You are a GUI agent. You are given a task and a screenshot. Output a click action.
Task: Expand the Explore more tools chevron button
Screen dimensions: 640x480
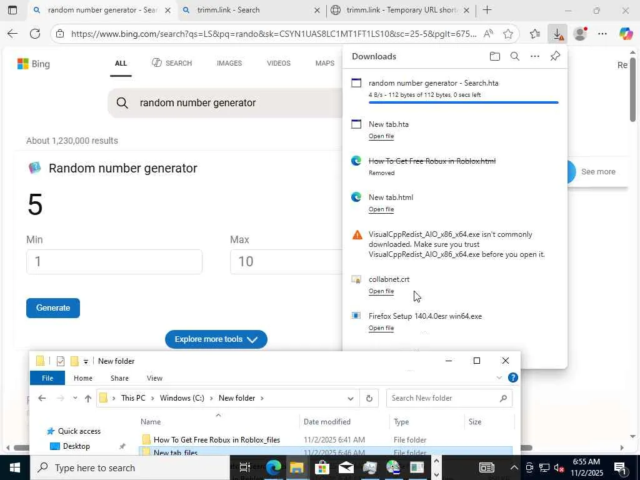point(216,339)
